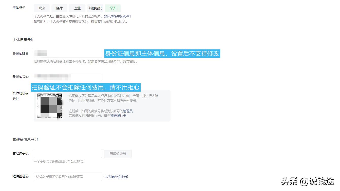The width and height of the screenshot is (340, 191).
Task: Select the 媒体 subject type
Action: pyautogui.click(x=59, y=8)
